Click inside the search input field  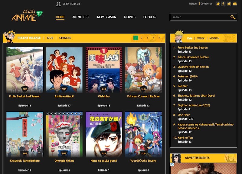coord(200,17)
